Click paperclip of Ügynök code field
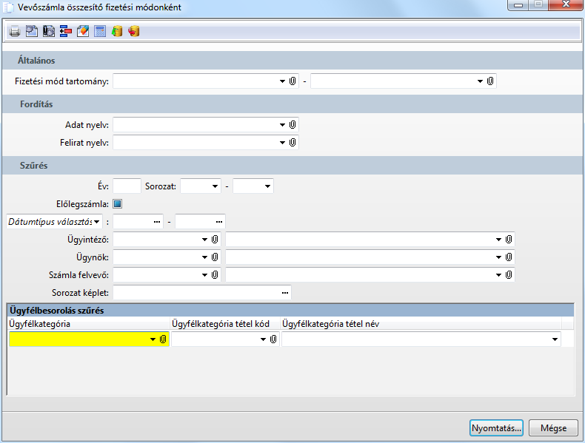 pos(215,257)
